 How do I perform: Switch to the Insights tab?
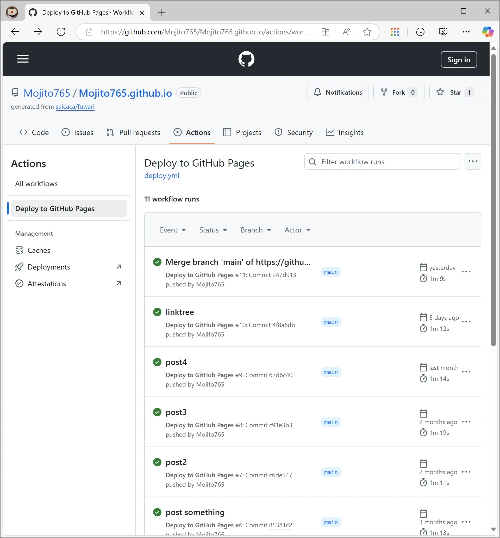click(x=345, y=132)
